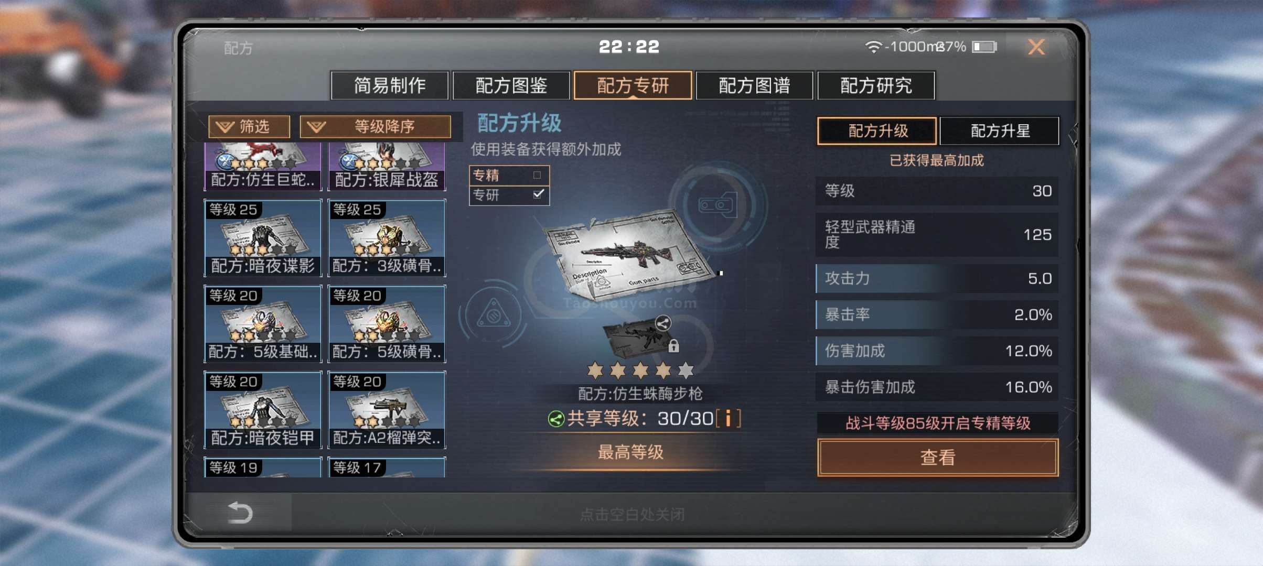Switch to the 简易制作 tab
The image size is (1263, 566).
point(390,85)
